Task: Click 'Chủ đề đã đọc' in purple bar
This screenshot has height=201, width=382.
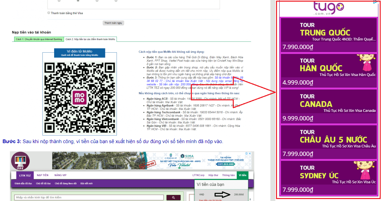Action: tap(43, 184)
